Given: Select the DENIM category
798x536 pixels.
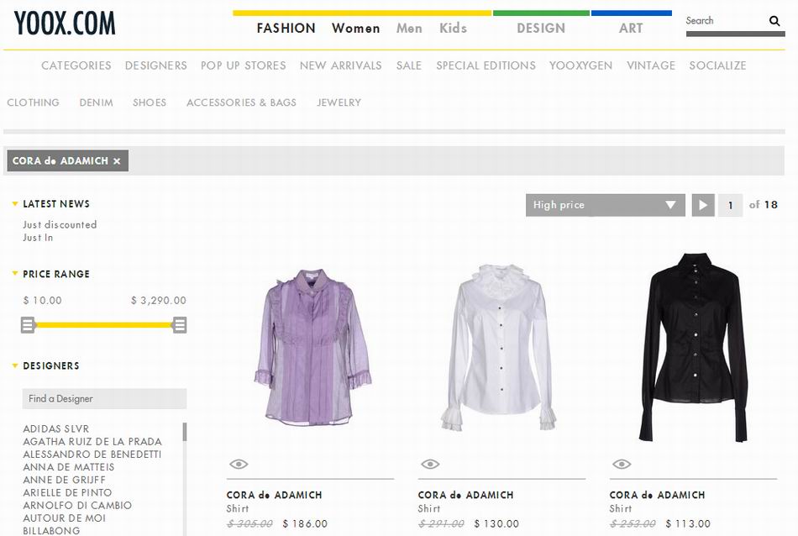Looking at the screenshot, I should 97,102.
